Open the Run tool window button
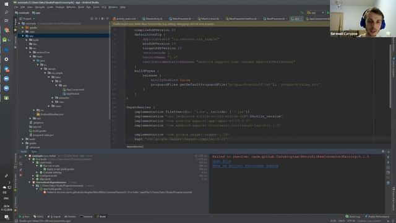396x223 pixels. point(25,217)
